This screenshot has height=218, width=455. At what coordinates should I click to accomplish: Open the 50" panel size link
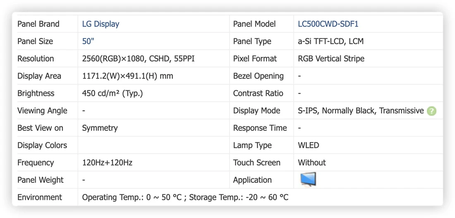pos(88,41)
